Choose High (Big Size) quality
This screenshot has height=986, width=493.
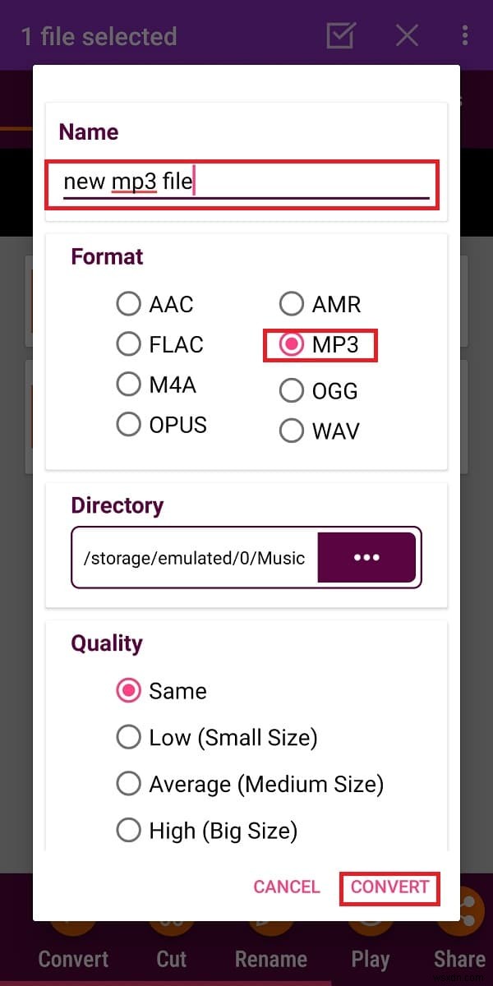(x=129, y=831)
